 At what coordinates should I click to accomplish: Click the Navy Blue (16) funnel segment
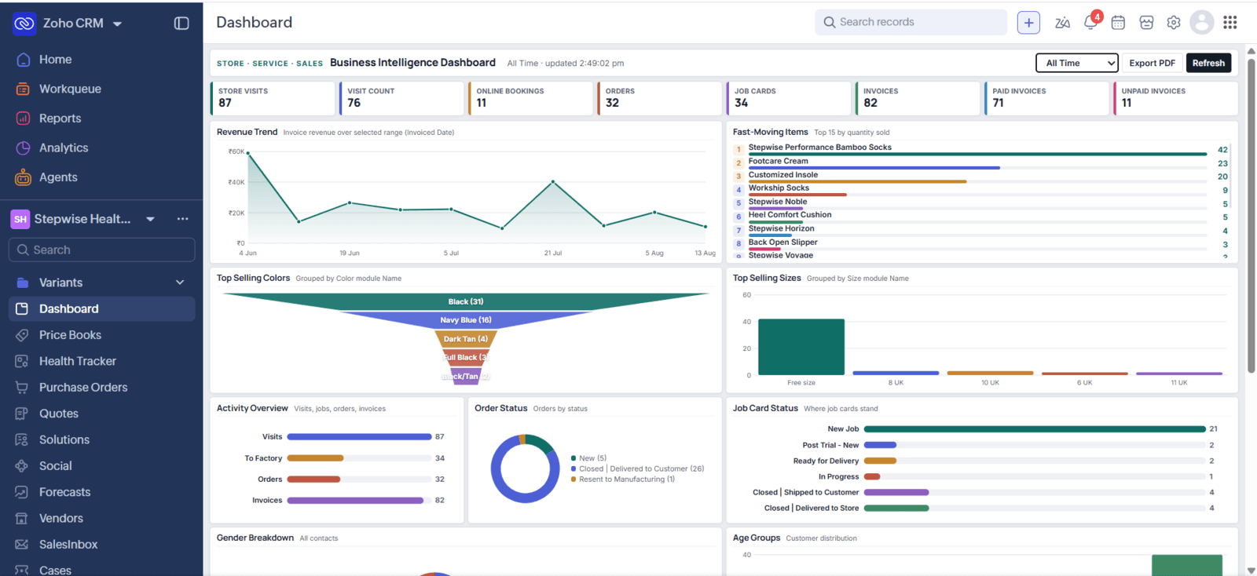point(466,320)
